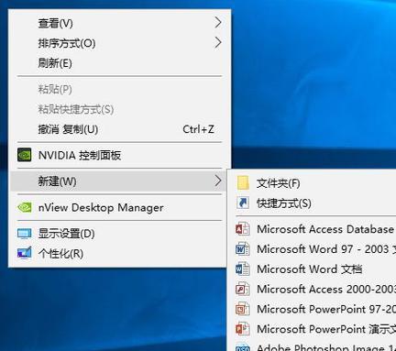Open NVIDIA 控制面板 from context menu
Viewport: 396px width, 351px height.
(119, 155)
